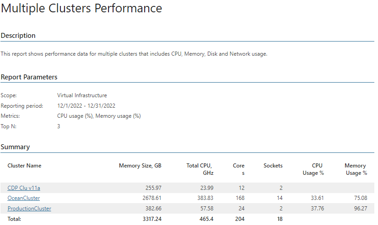The width and height of the screenshot is (378, 225).
Task: Open the ProductionCluster link
Action: pyautogui.click(x=29, y=209)
